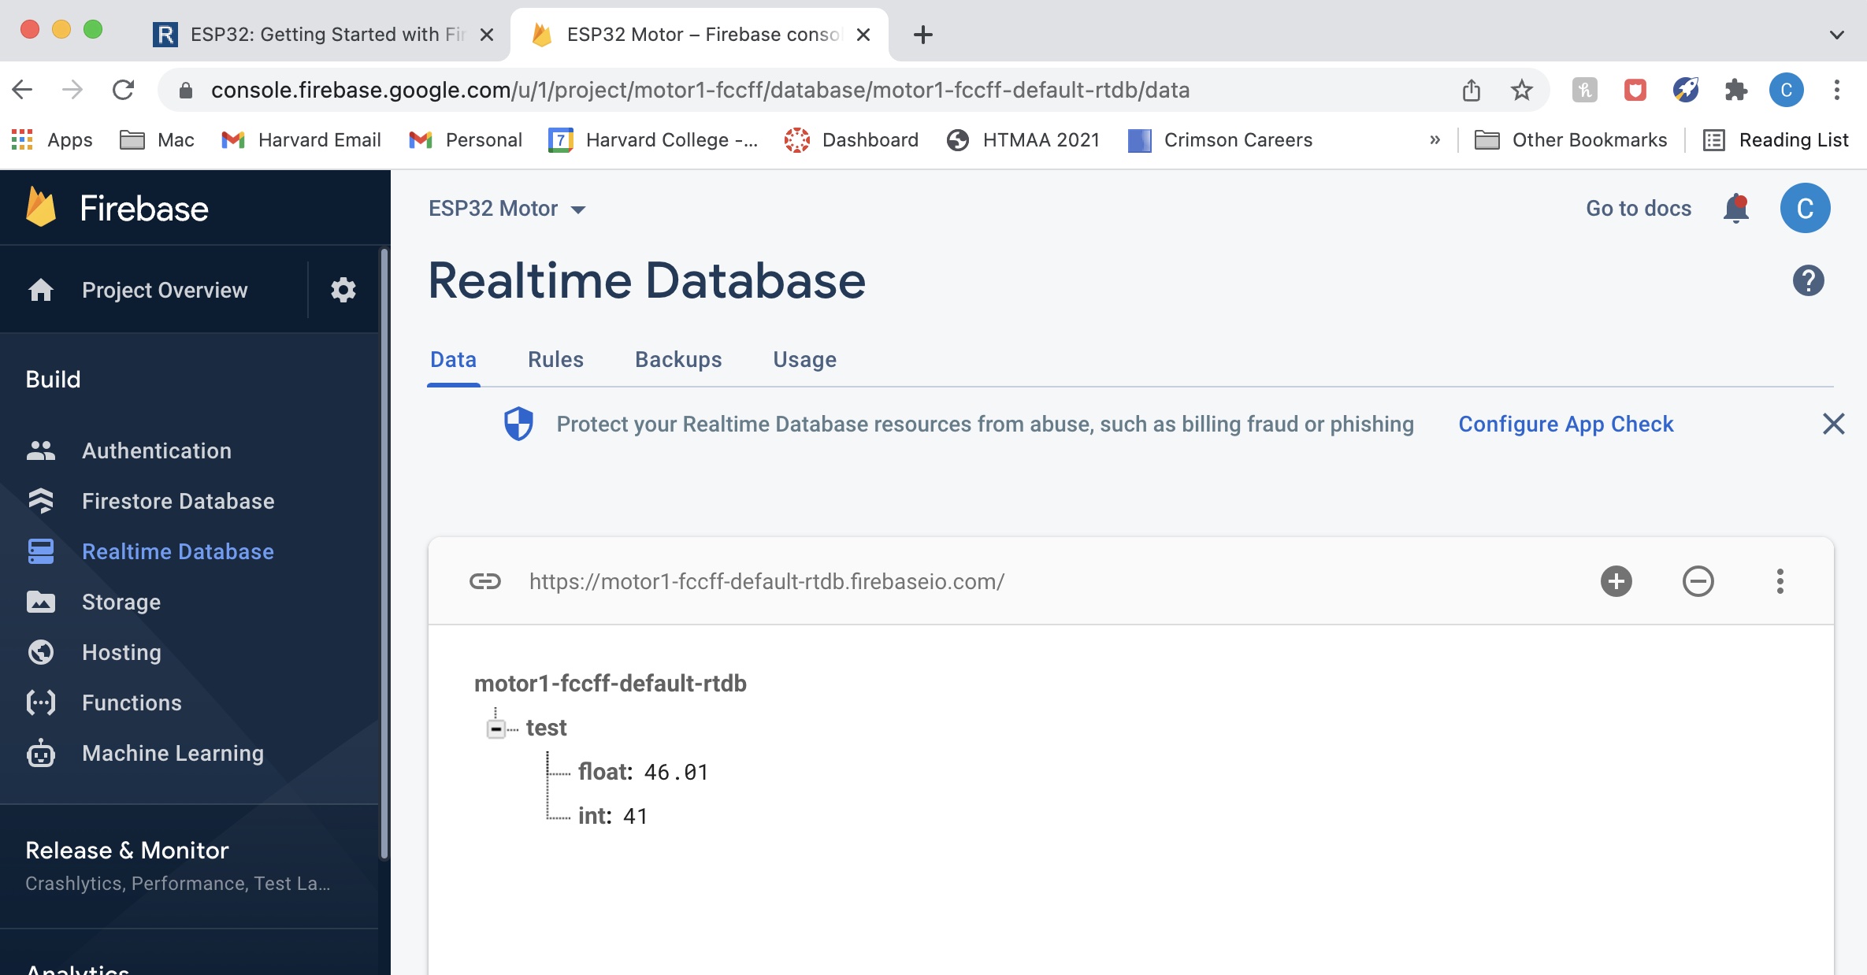The width and height of the screenshot is (1867, 975).
Task: Switch to the Rules tab
Action: [555, 359]
